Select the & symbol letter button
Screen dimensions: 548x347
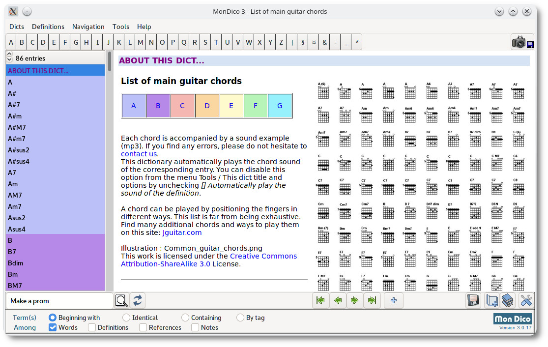pos(325,42)
